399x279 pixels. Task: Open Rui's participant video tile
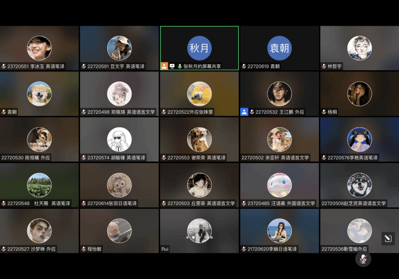[199, 231]
